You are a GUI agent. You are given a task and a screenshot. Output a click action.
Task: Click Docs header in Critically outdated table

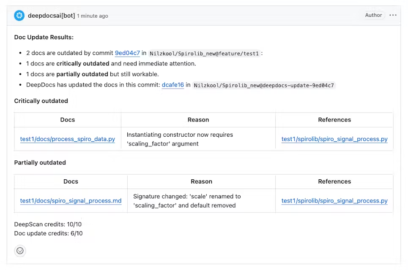68,120
